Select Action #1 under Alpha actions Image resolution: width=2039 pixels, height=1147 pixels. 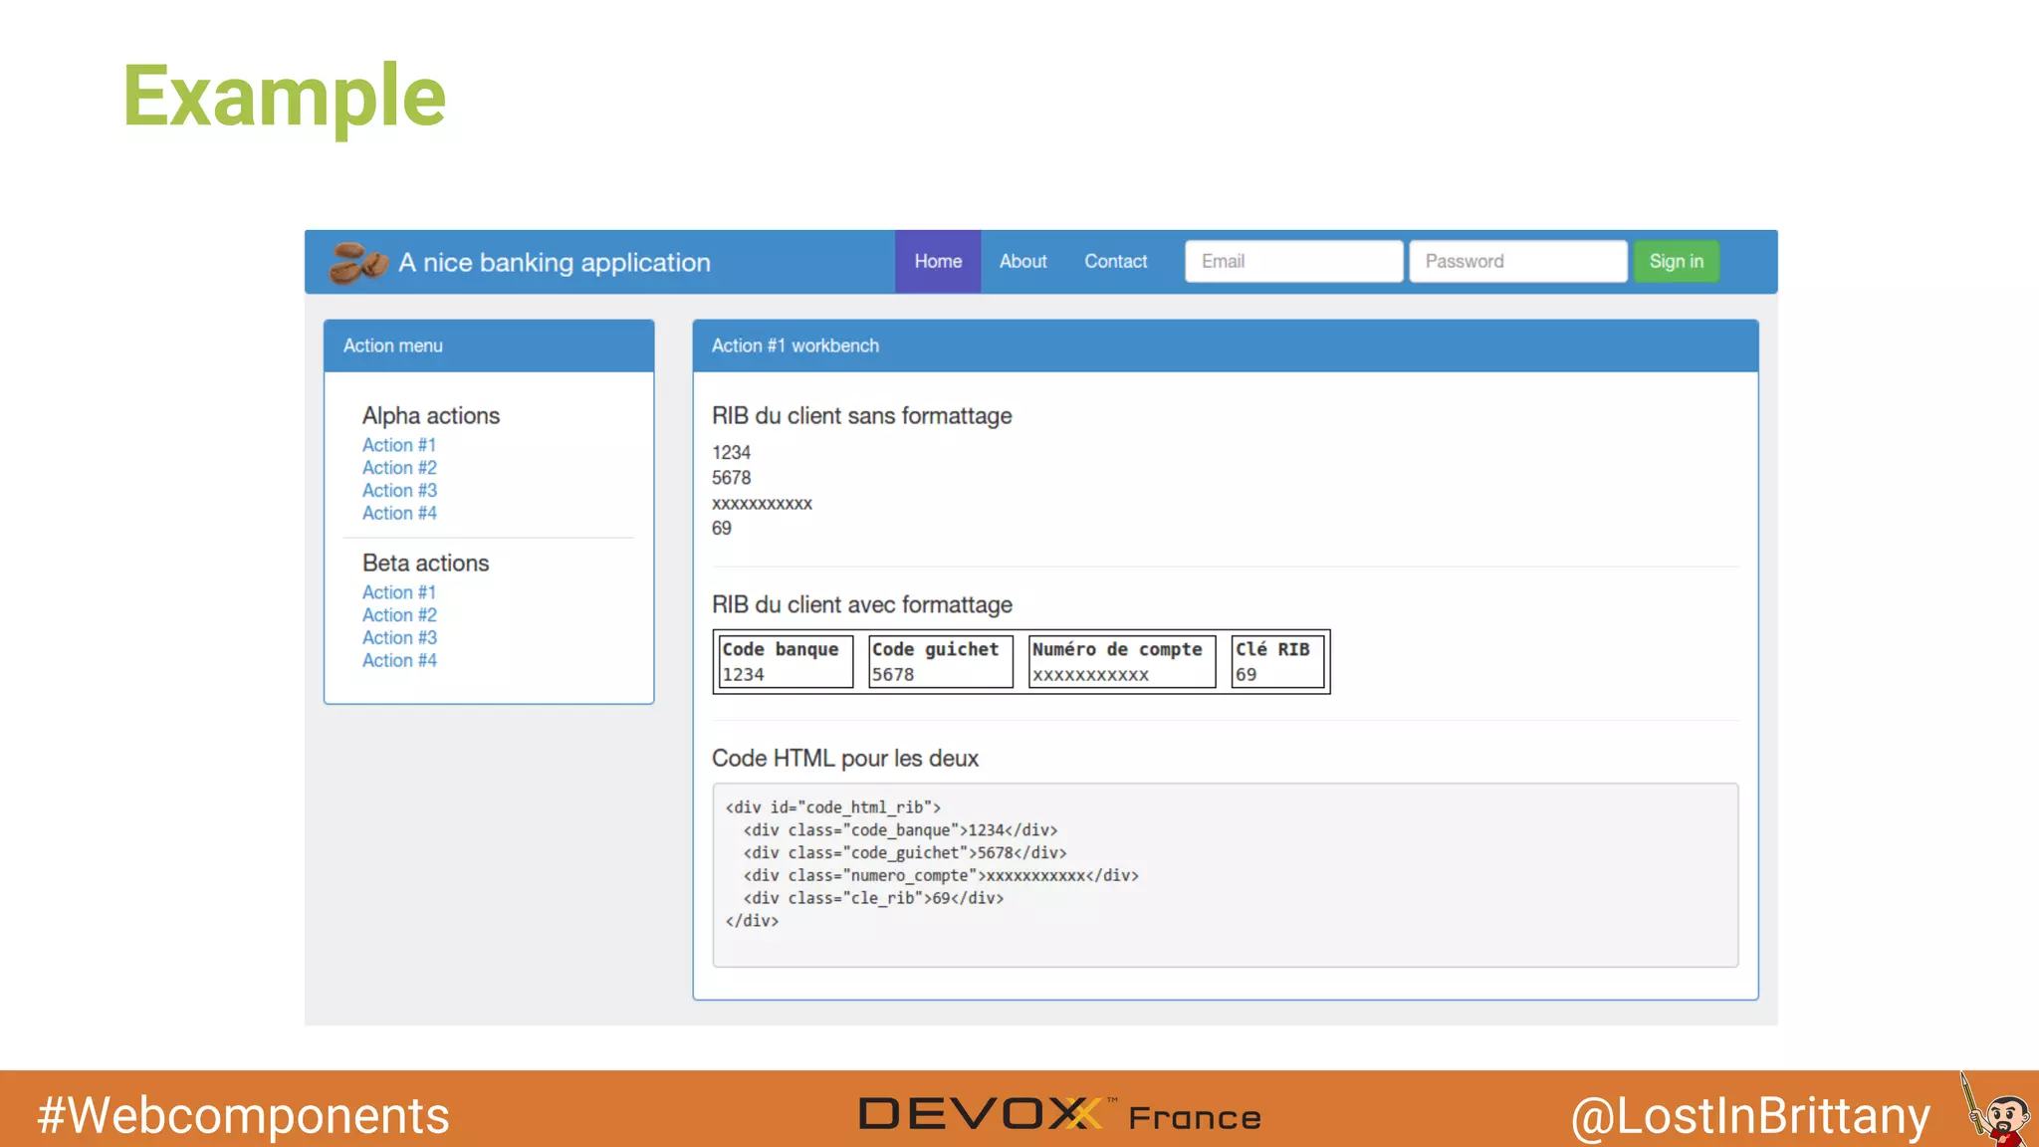[x=398, y=445]
